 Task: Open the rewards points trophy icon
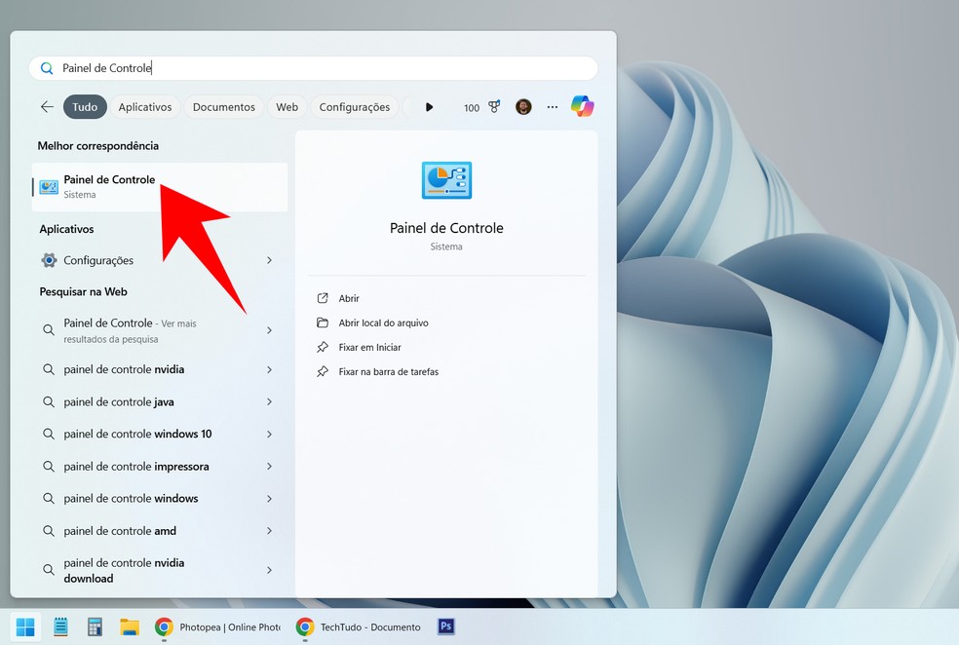[494, 107]
